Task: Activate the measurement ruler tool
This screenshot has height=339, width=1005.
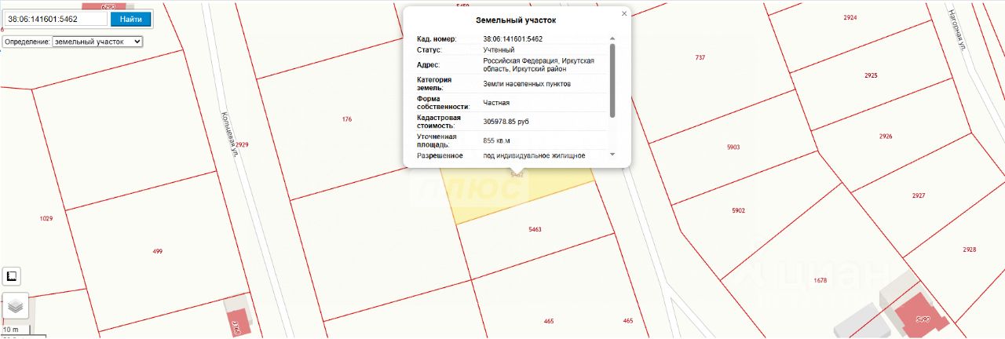Action: click(12, 276)
